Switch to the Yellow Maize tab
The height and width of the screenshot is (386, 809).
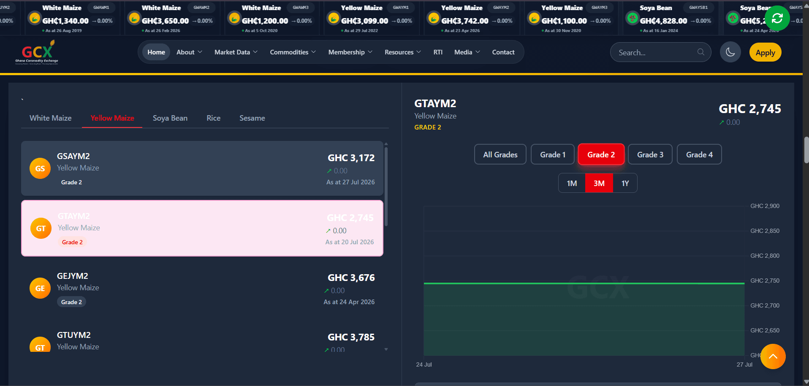(112, 118)
